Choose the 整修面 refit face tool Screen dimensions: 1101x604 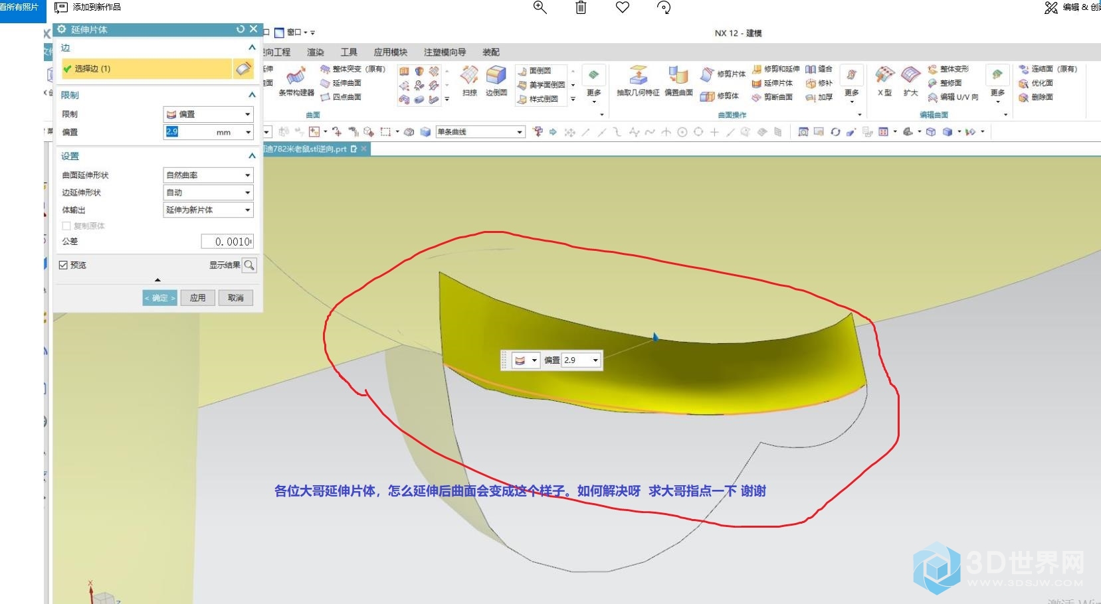pos(945,83)
